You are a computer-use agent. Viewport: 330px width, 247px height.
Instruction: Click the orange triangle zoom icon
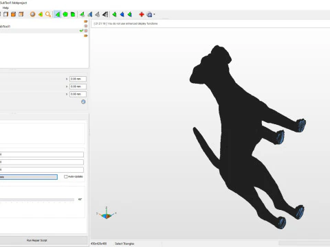point(41,14)
